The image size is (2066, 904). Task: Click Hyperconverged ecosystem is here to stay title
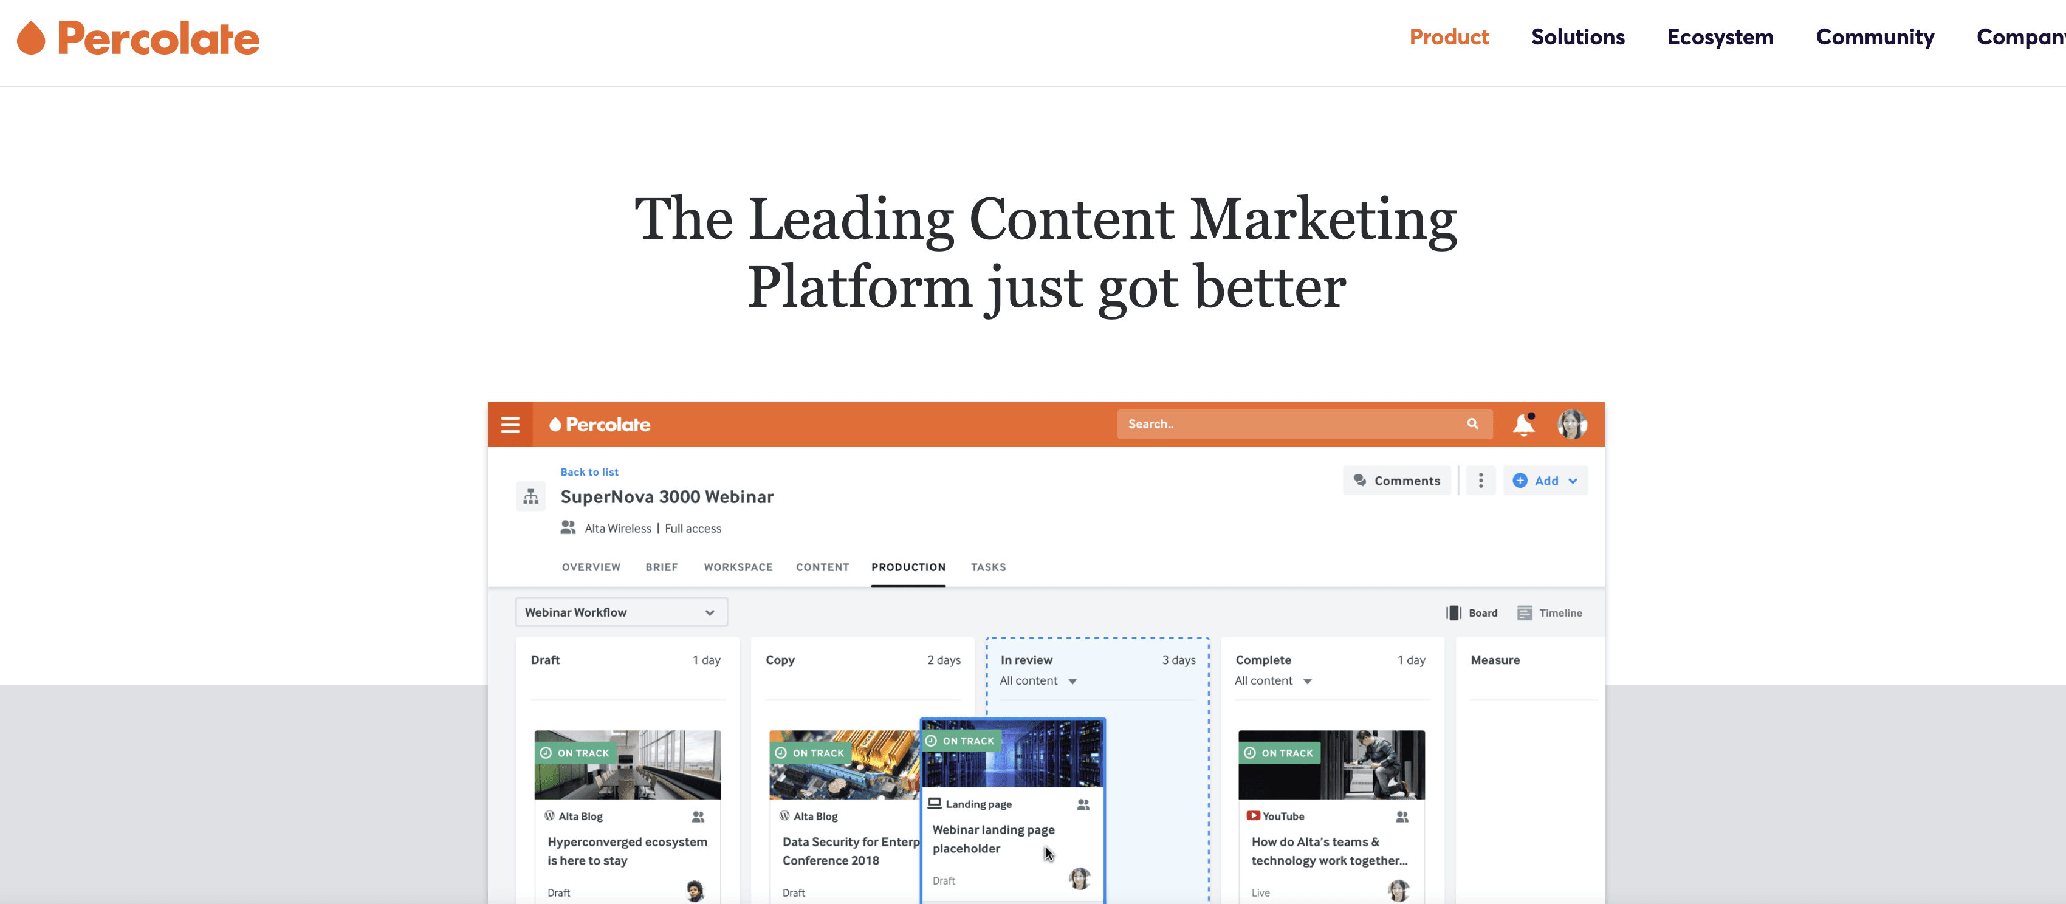(627, 851)
